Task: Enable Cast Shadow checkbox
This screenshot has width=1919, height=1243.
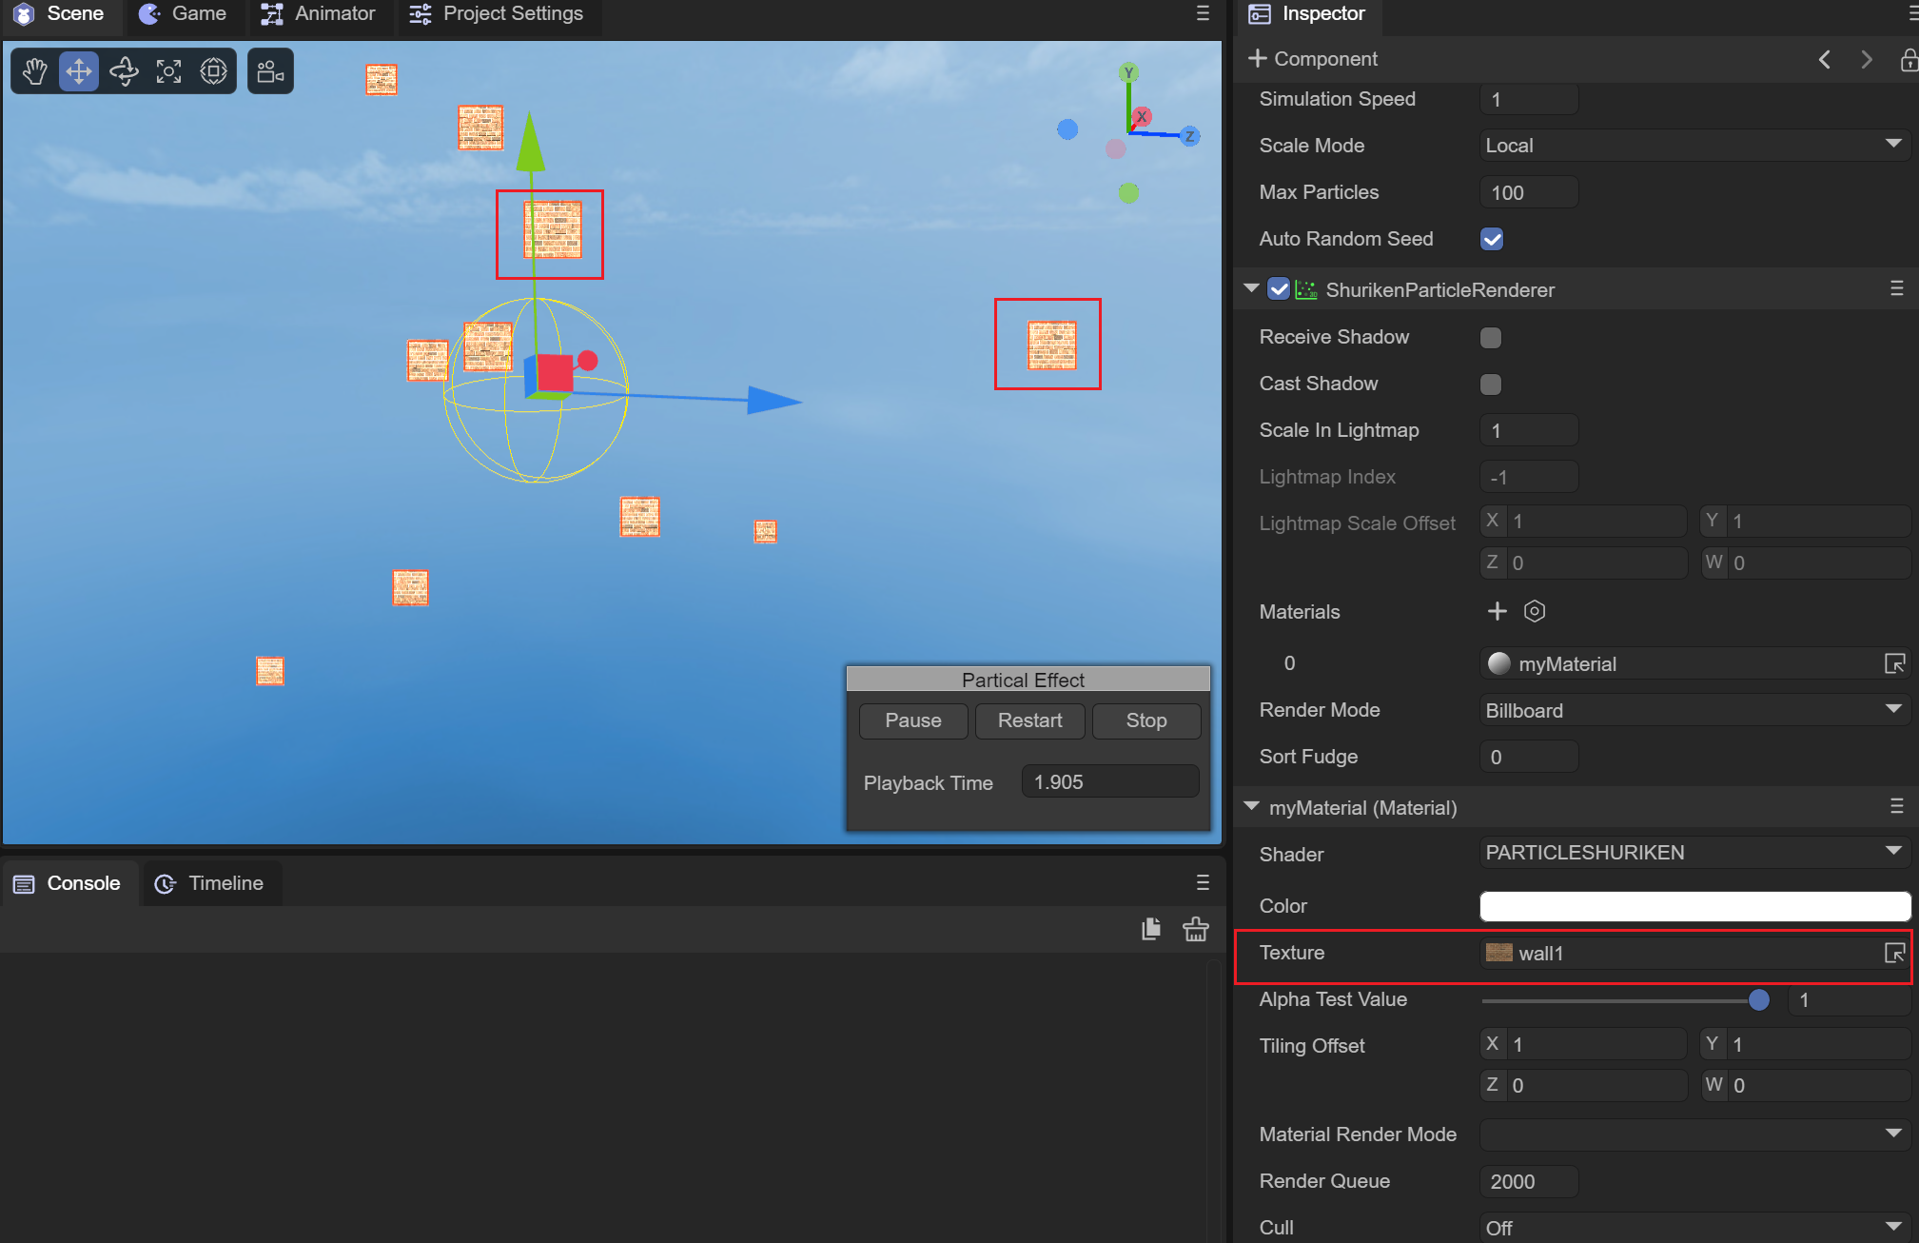Action: pyautogui.click(x=1491, y=384)
